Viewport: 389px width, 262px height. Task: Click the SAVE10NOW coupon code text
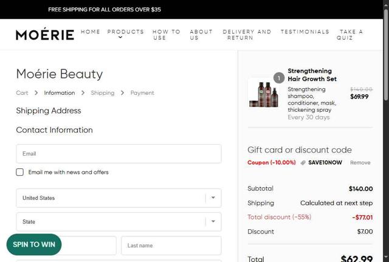click(325, 162)
